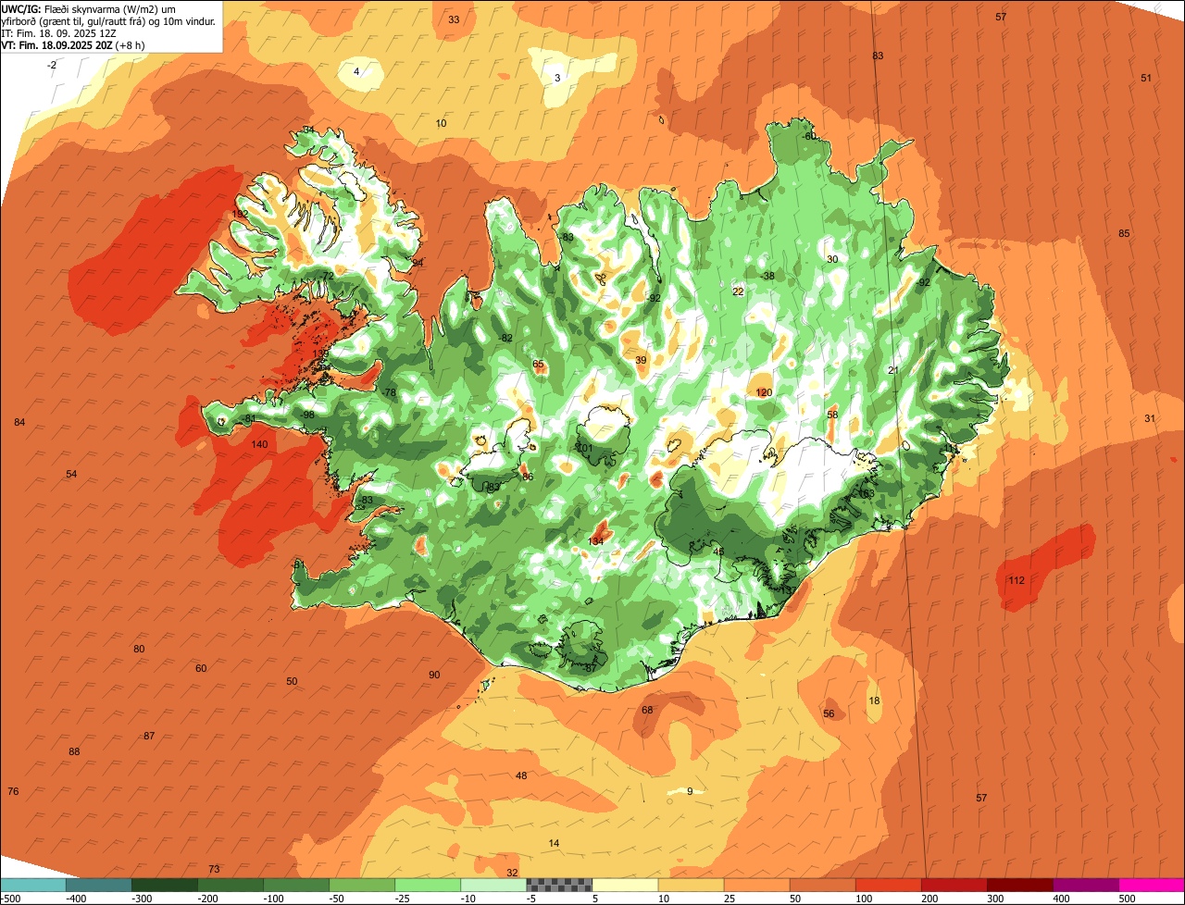The width and height of the screenshot is (1185, 905).
Task: Select the -78 value on the map
Action: click(x=389, y=392)
